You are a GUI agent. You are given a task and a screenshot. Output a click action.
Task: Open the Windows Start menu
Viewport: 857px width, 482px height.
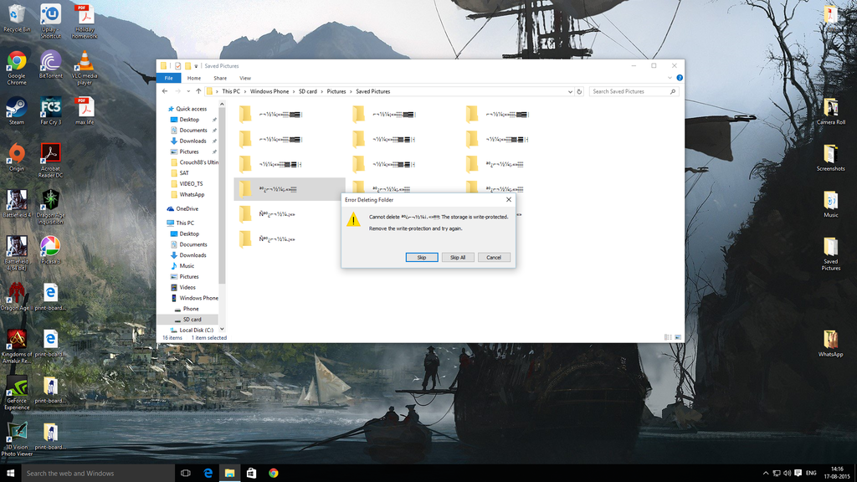pos(10,474)
